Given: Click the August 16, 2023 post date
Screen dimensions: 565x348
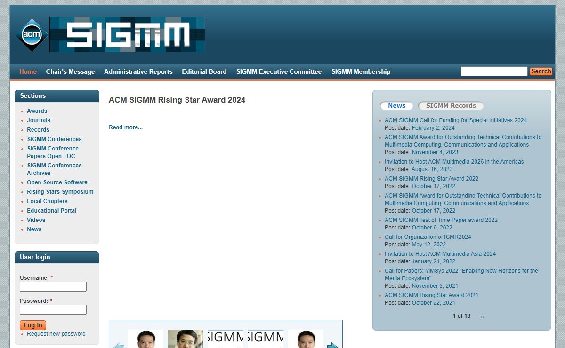Looking at the screenshot, I should tap(432, 169).
